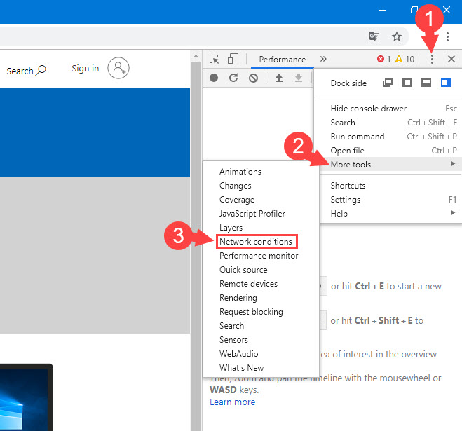
Task: Bookmark this page with the star icon
Action: pos(397,36)
